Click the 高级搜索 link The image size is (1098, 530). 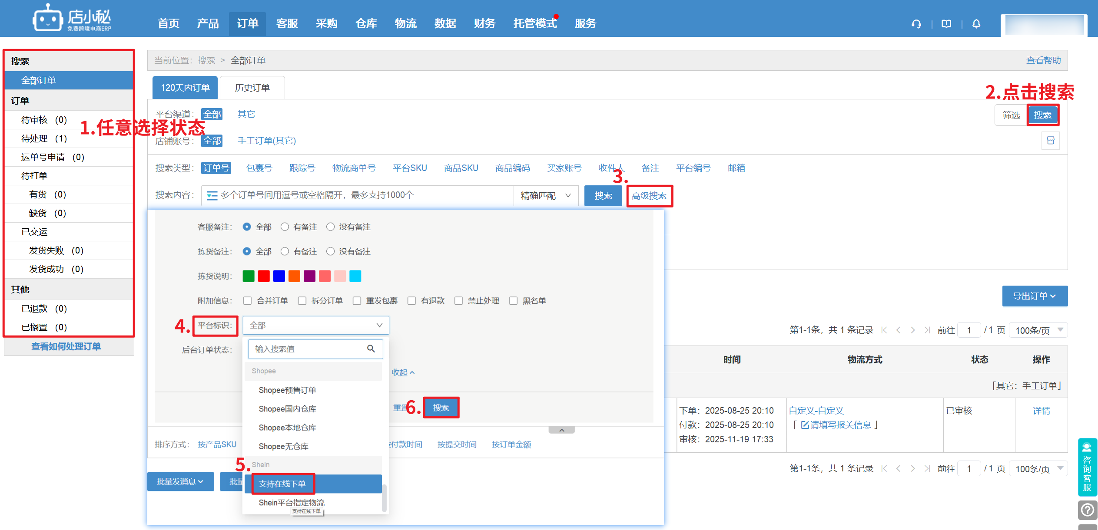point(649,196)
